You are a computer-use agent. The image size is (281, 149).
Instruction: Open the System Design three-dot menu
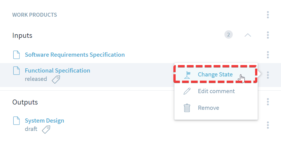[x=268, y=125]
